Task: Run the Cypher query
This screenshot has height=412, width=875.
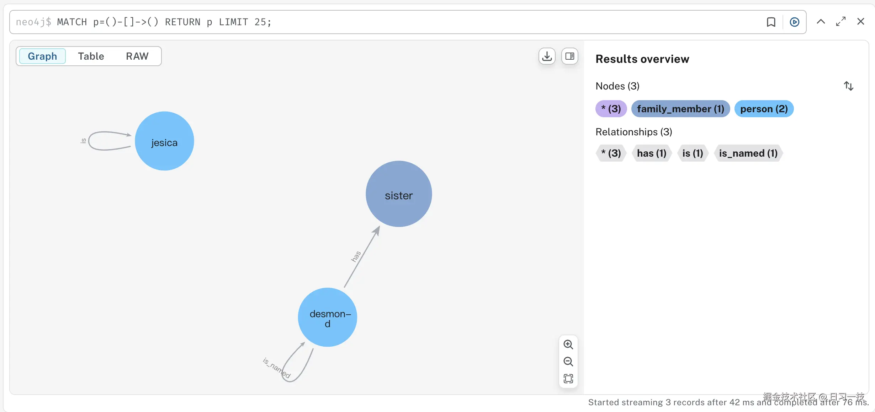Action: pos(794,22)
